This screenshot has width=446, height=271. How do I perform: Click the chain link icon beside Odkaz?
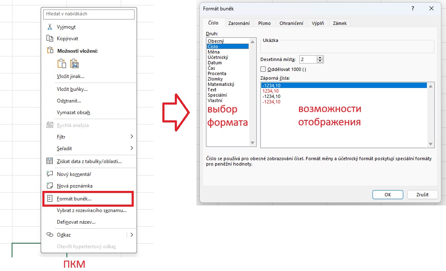click(50, 235)
